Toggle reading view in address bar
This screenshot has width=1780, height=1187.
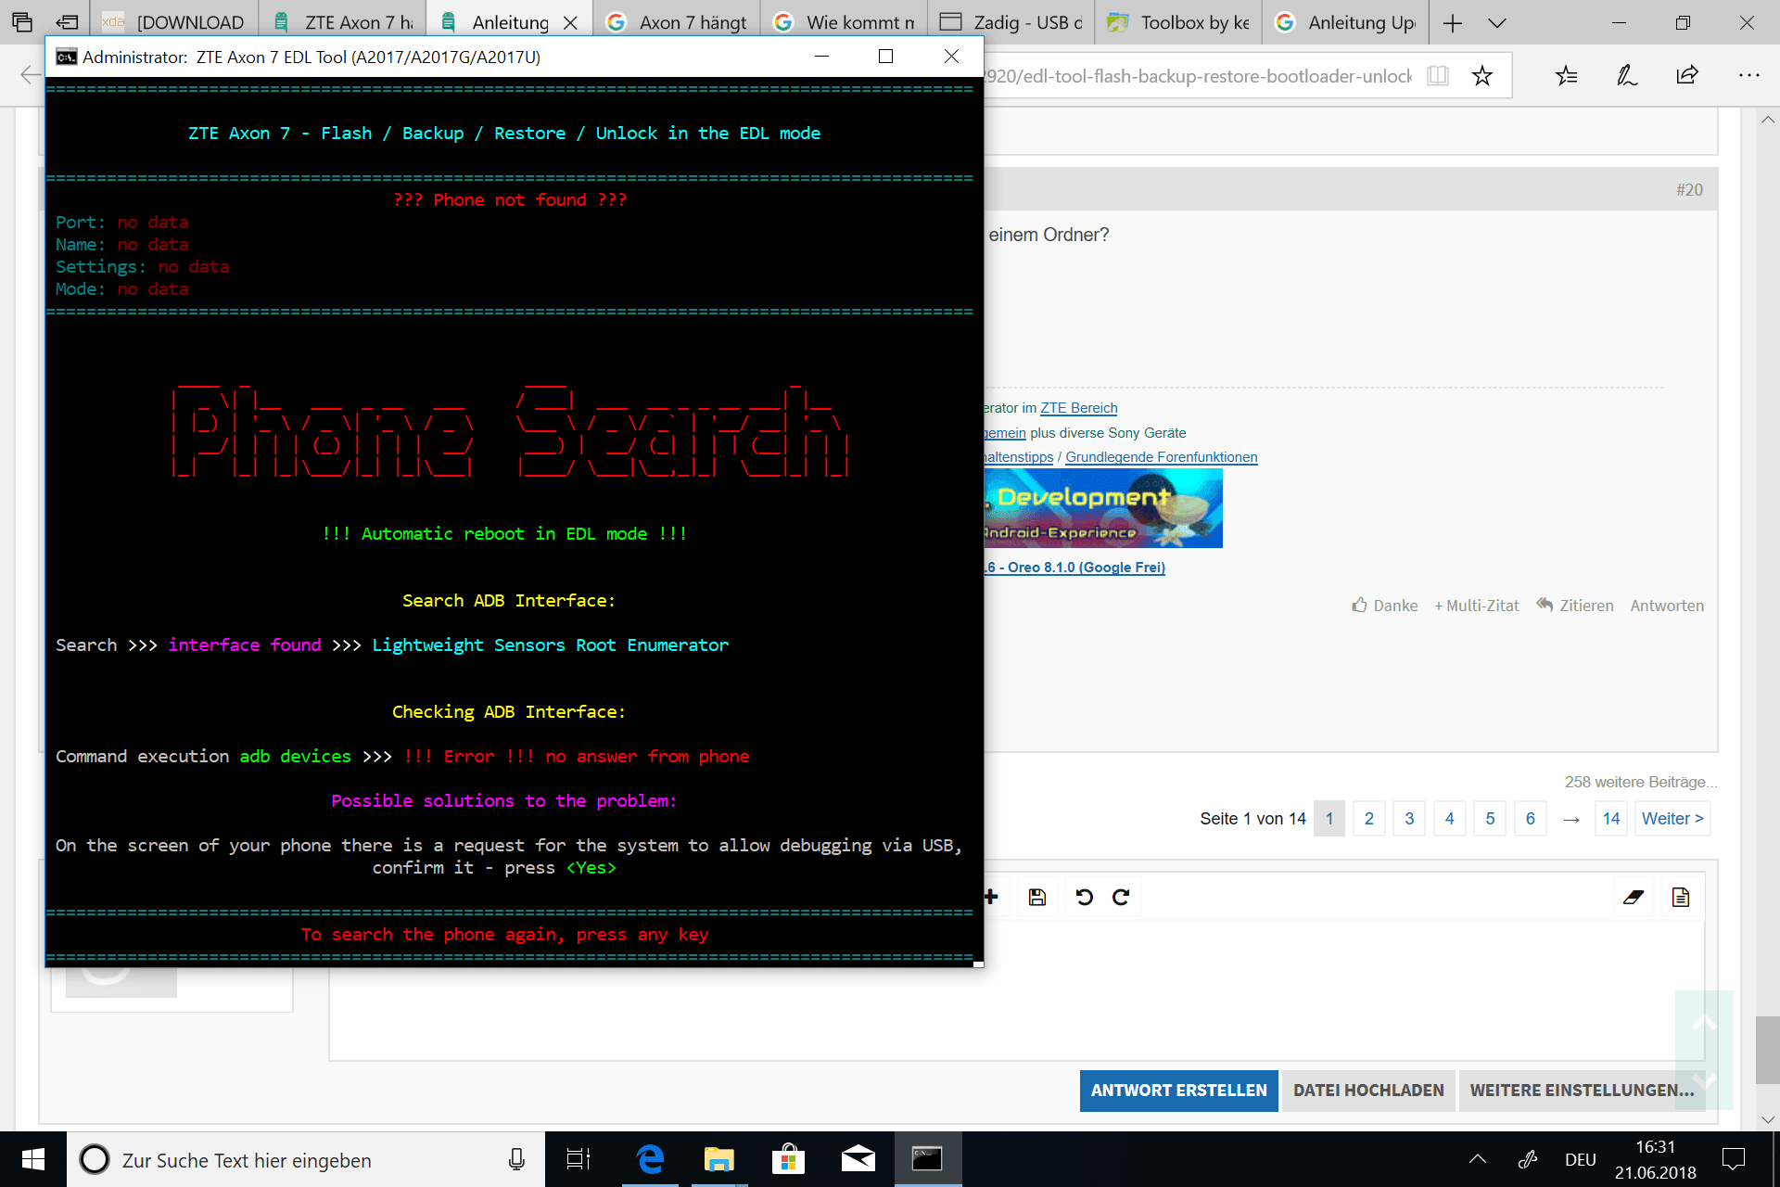pyautogui.click(x=1438, y=75)
